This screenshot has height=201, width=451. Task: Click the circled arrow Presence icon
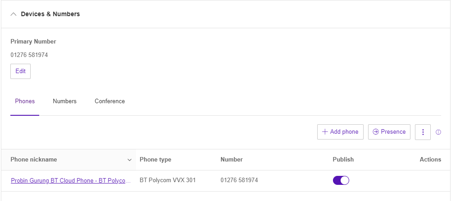pyautogui.click(x=376, y=132)
